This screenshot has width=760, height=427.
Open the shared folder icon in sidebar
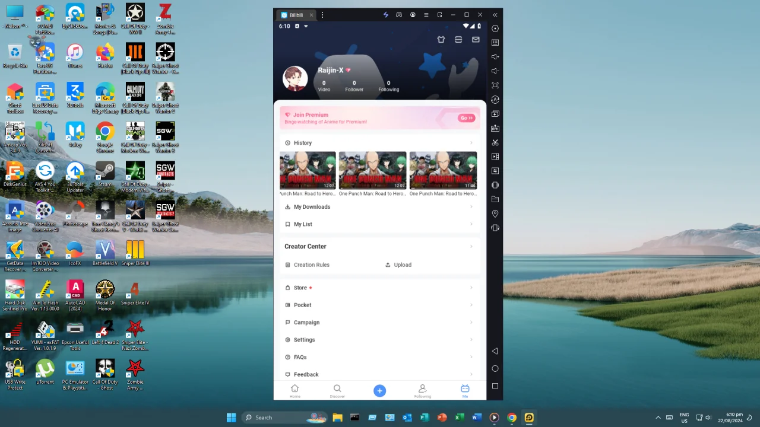(495, 199)
